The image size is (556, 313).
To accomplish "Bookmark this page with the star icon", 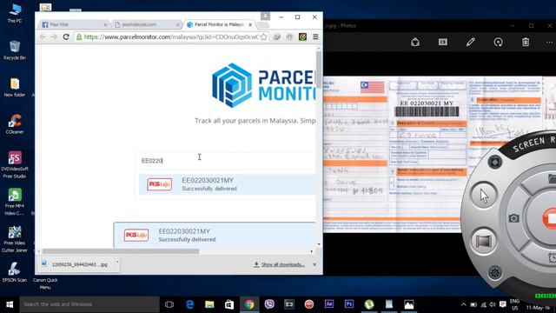I will point(264,37).
